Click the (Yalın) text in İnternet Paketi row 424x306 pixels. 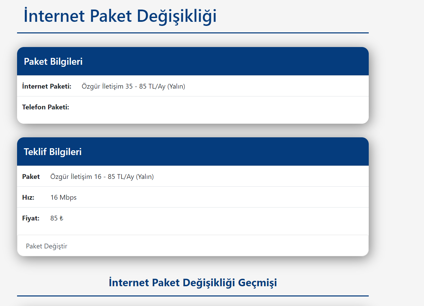[176, 87]
